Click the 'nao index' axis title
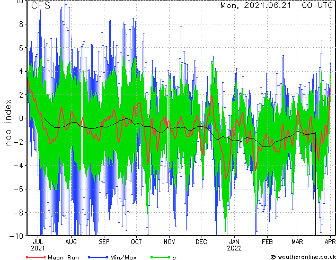 [x=8, y=123]
